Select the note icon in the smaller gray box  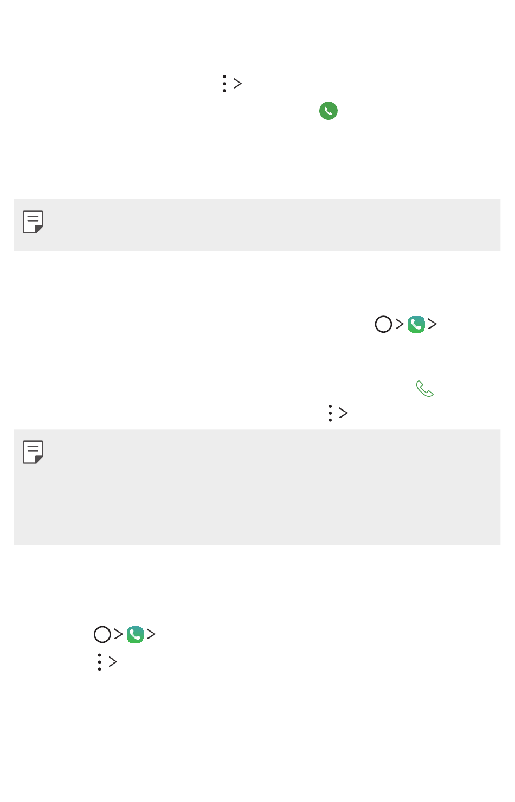[33, 222]
